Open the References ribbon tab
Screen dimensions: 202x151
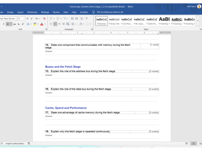click(x=32, y=12)
